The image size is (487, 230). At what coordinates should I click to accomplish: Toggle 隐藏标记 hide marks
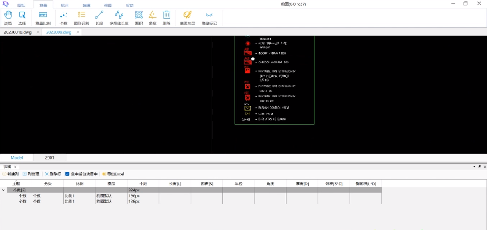pyautogui.click(x=209, y=17)
